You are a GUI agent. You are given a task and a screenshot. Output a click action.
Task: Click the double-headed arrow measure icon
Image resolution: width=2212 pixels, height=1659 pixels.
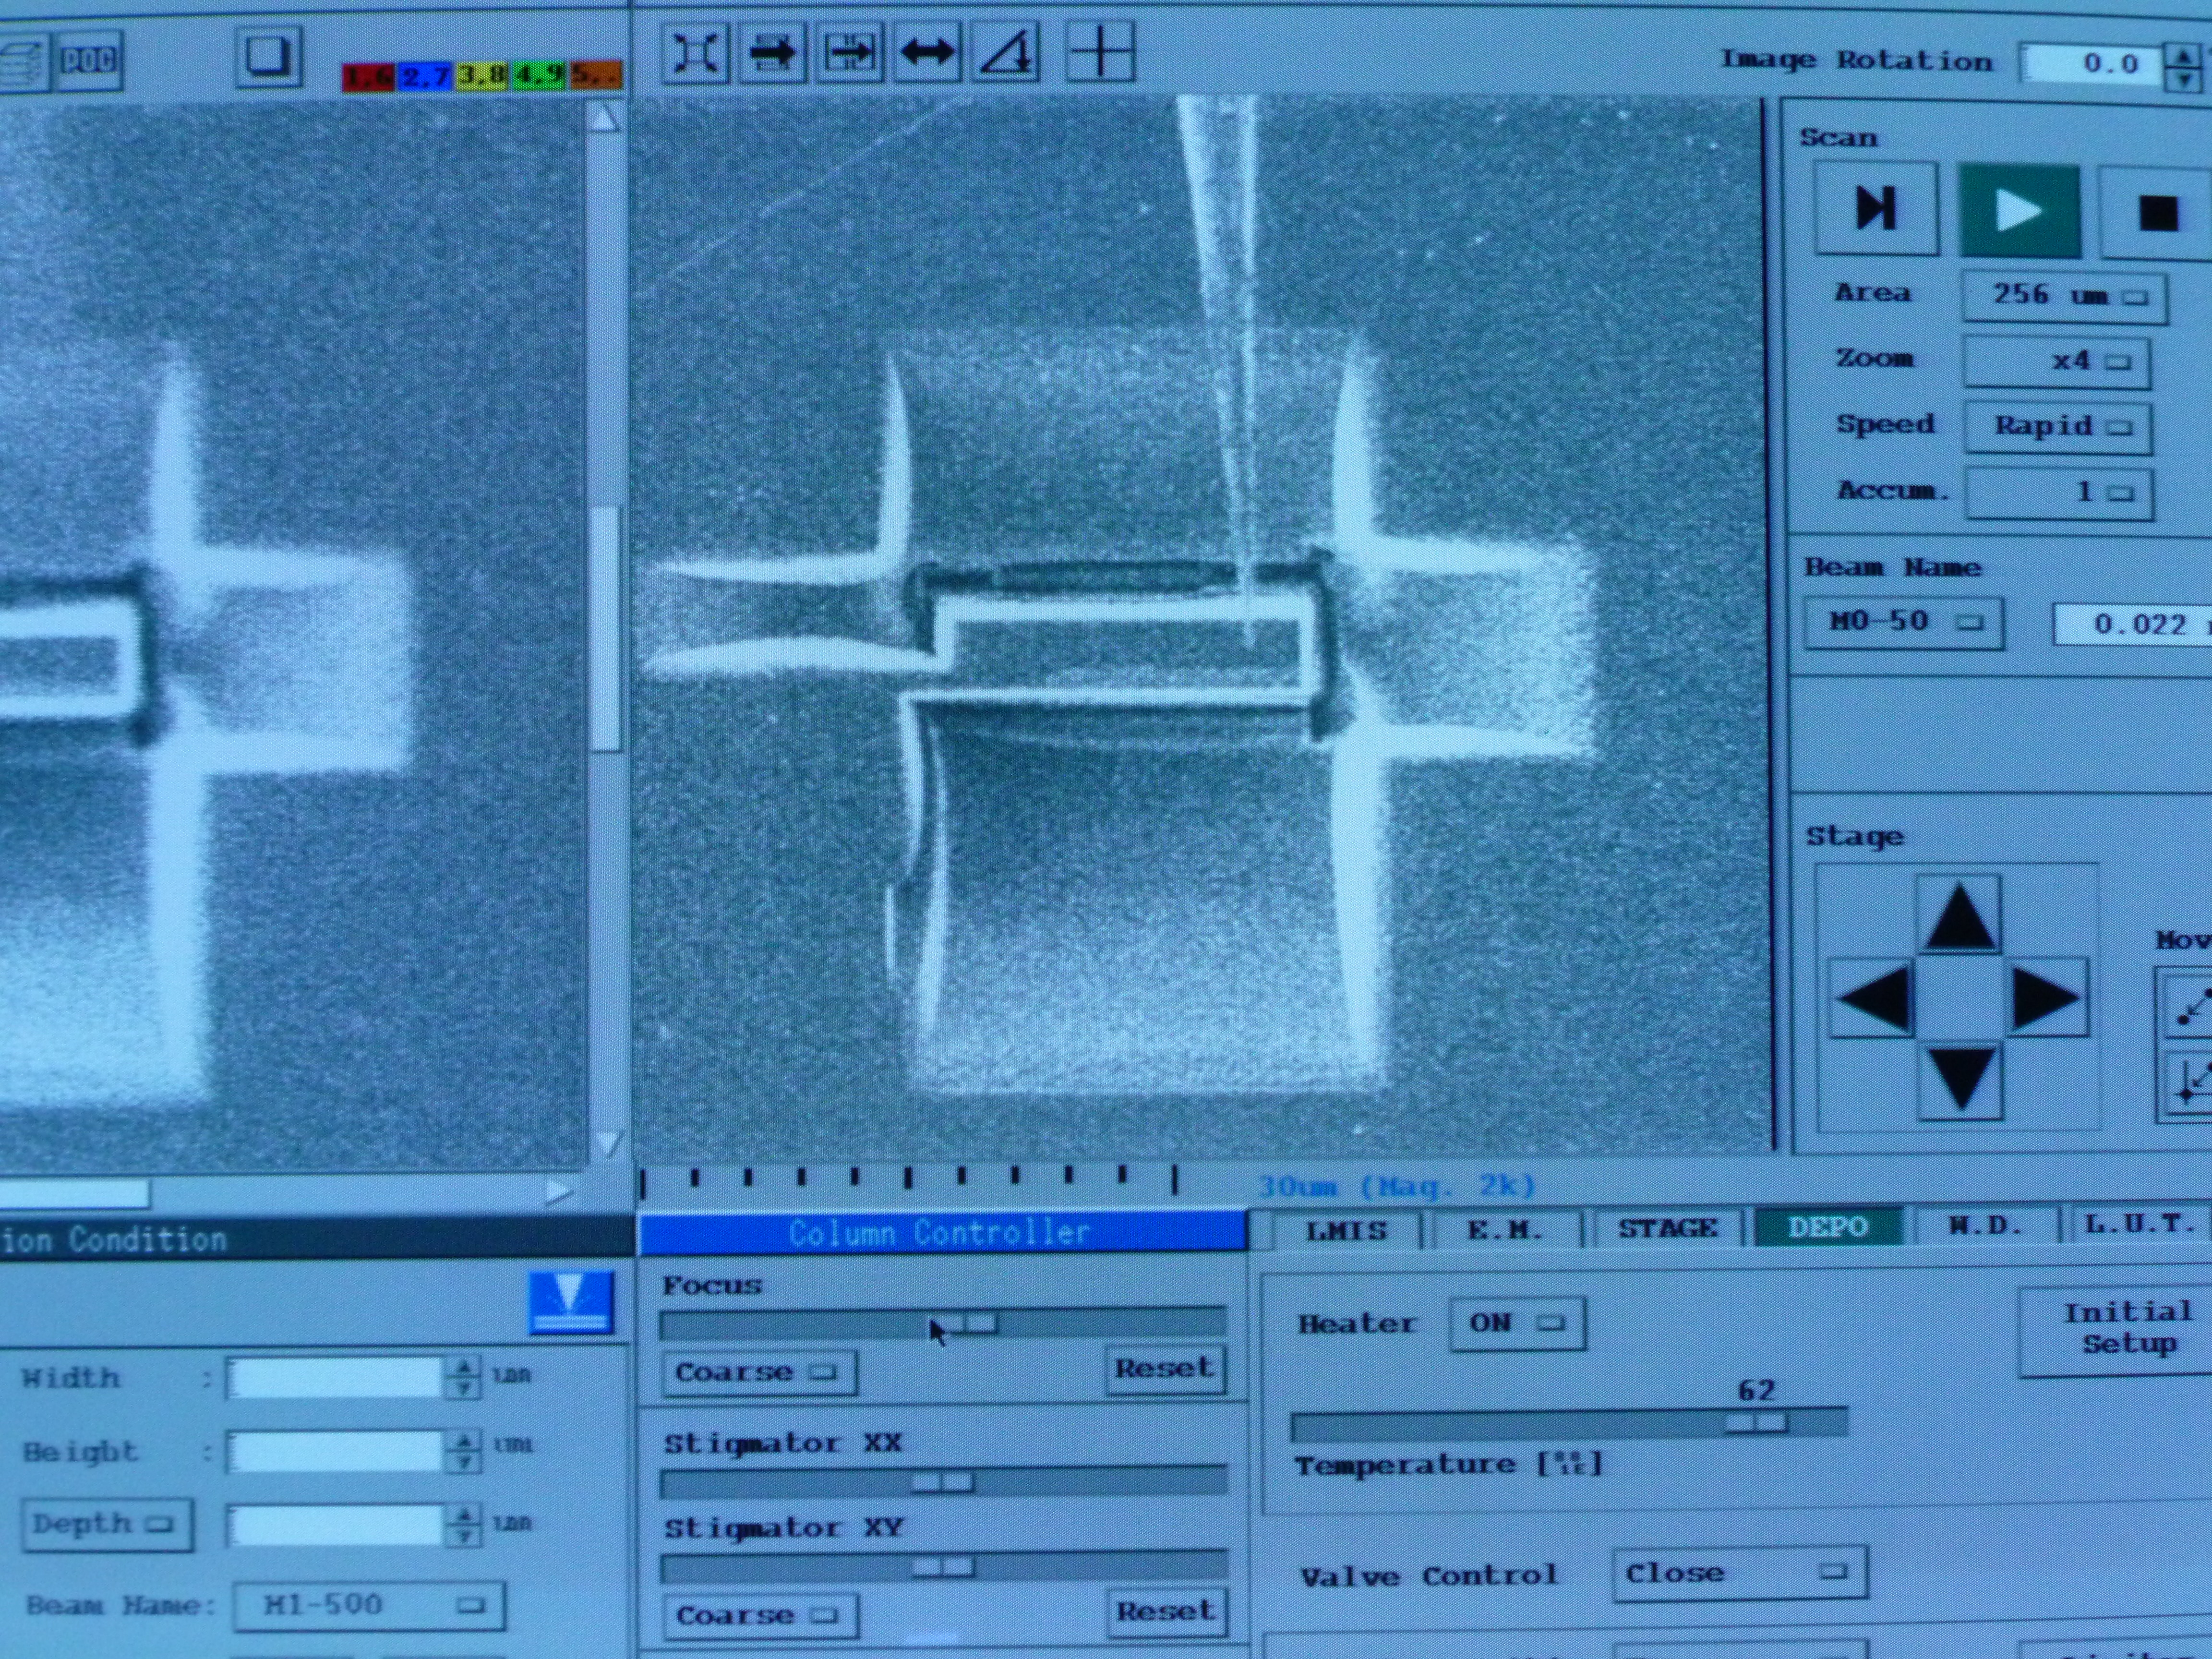tap(927, 51)
